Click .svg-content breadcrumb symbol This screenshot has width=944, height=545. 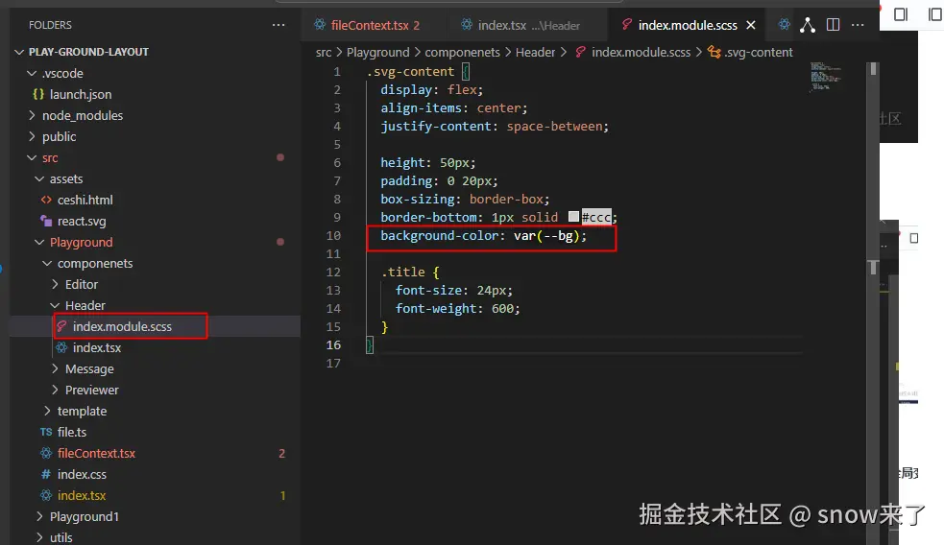pos(758,53)
